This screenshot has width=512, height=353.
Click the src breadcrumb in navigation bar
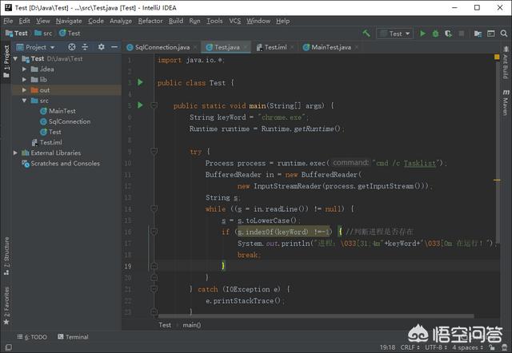pyautogui.click(x=48, y=34)
